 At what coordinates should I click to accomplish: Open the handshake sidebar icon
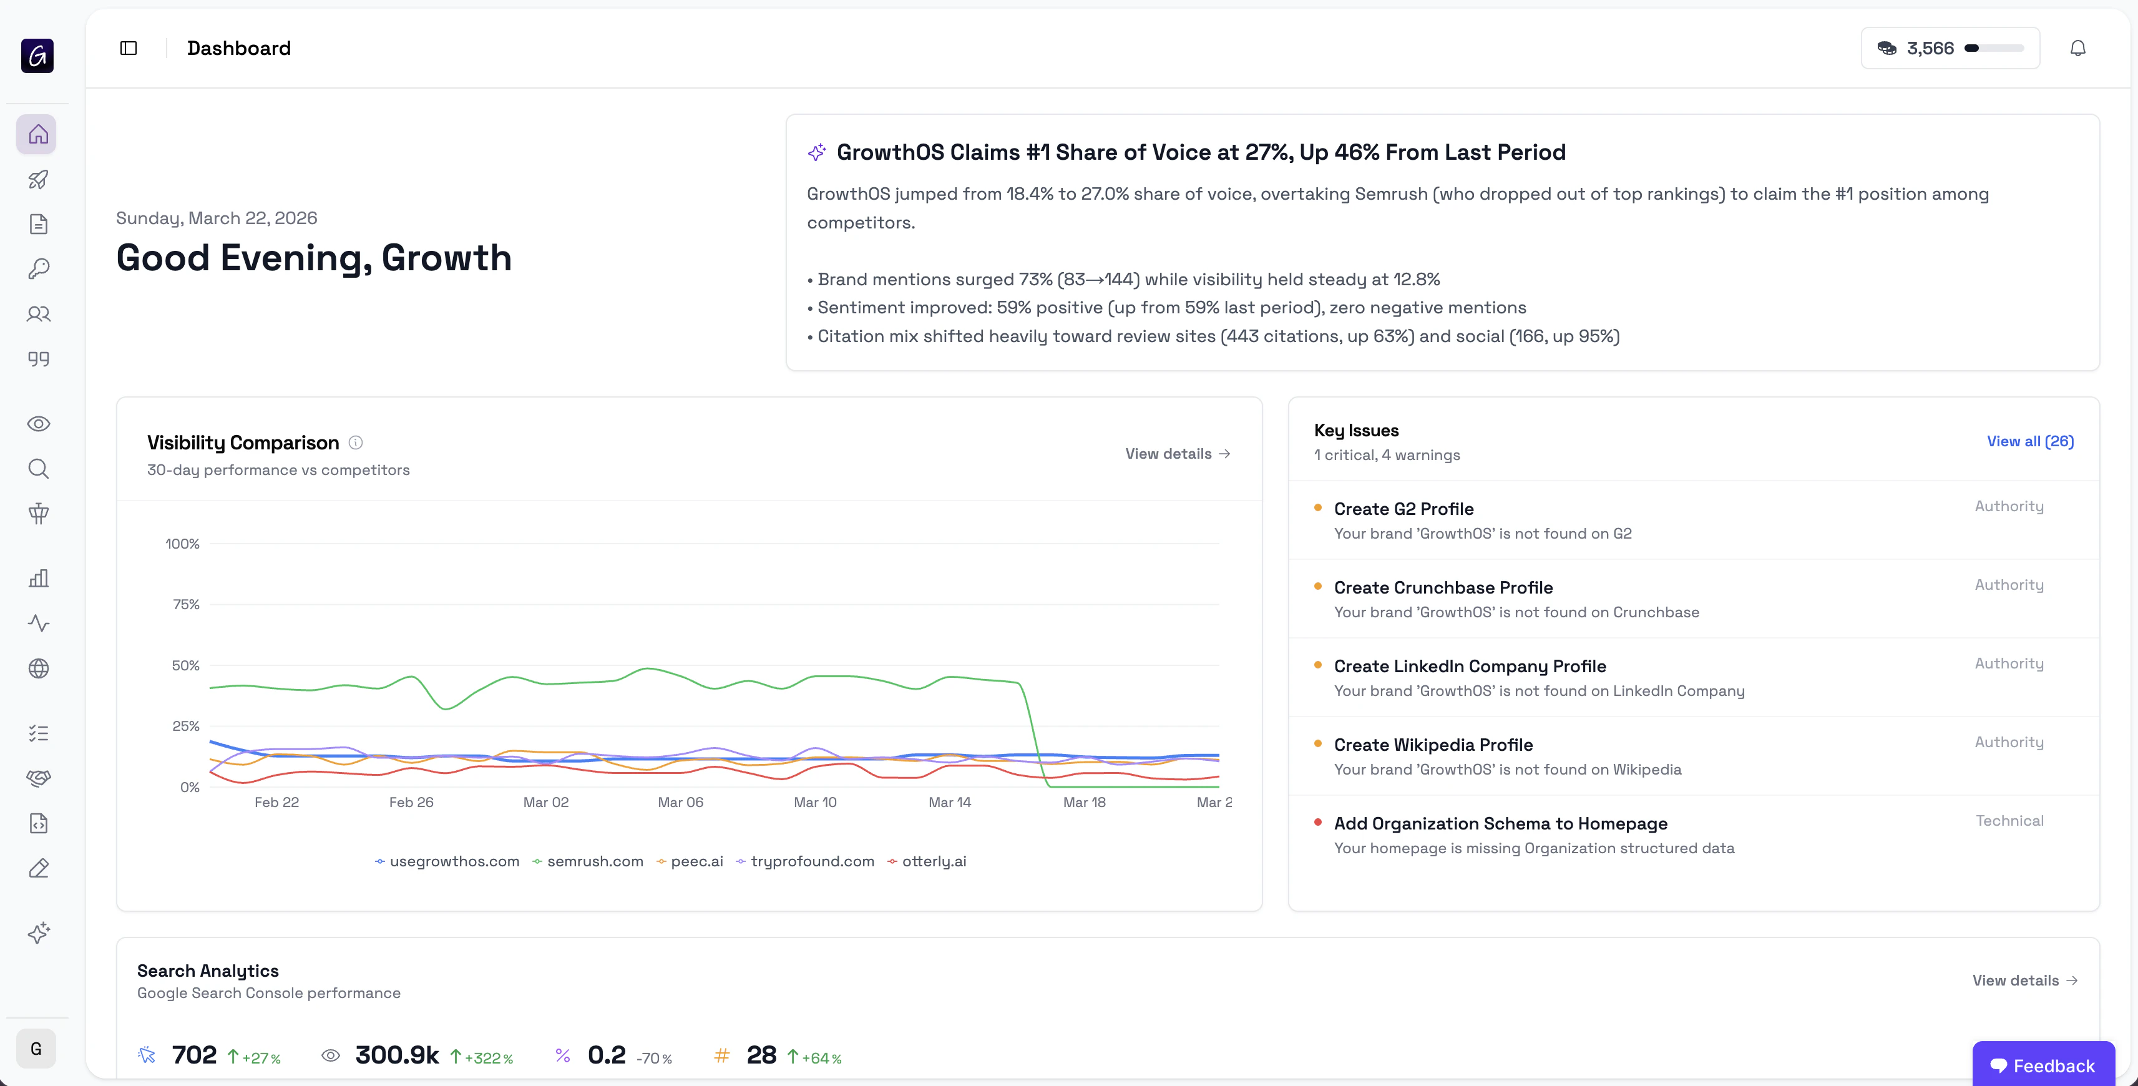tap(38, 778)
